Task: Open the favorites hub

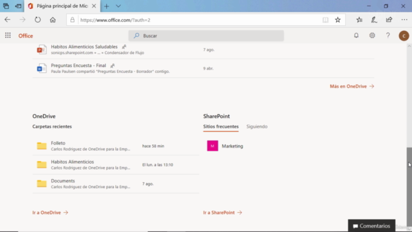Action: click(359, 20)
